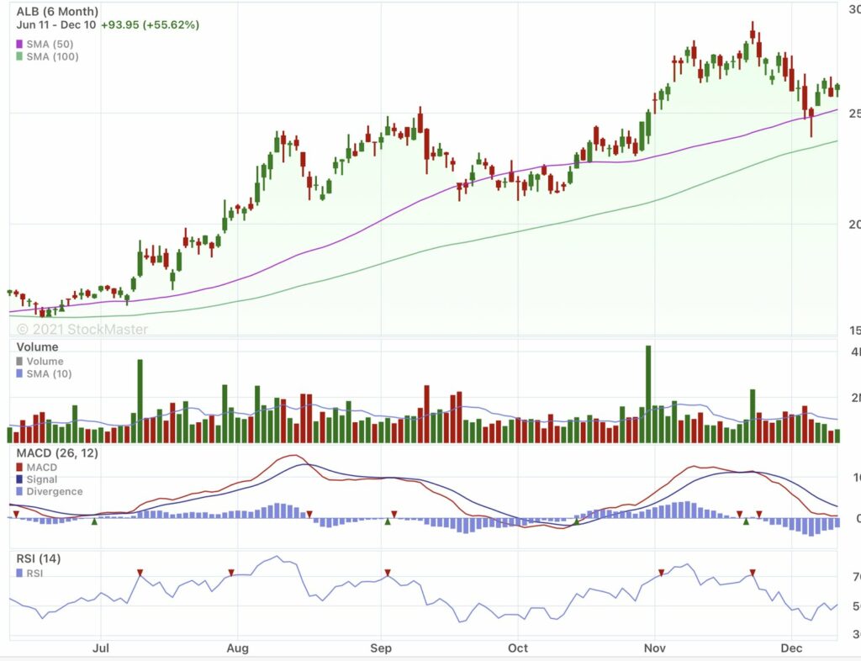Click the dark blue Signal legend icon
This screenshot has height=661, width=861.
coord(18,479)
